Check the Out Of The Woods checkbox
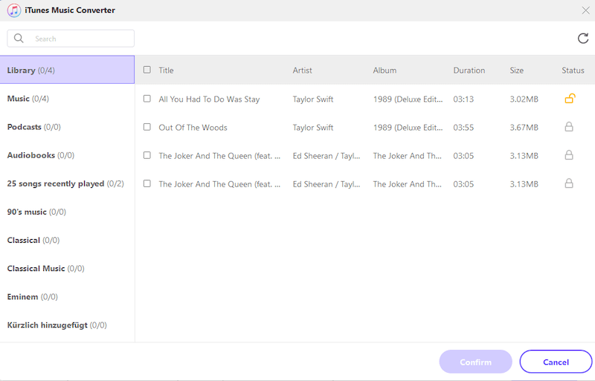This screenshot has width=595, height=381. pyautogui.click(x=147, y=127)
